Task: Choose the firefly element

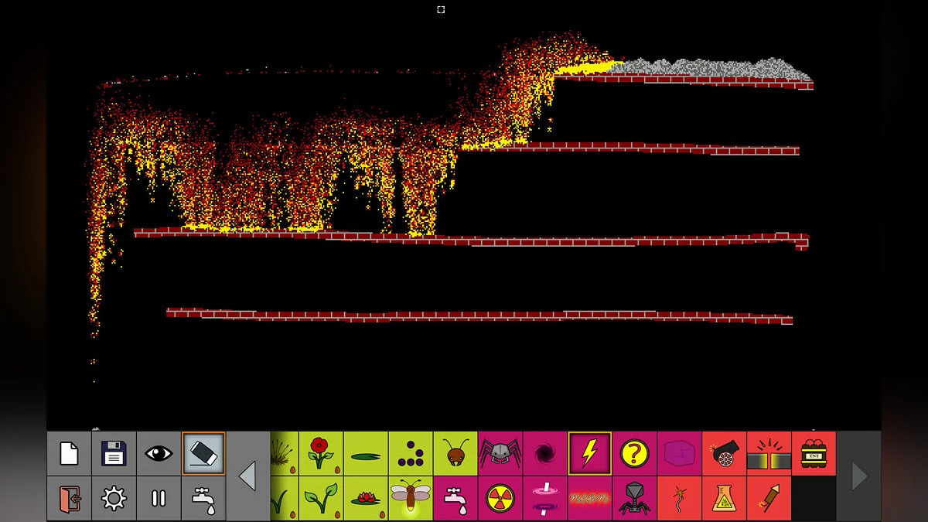Action: tap(410, 500)
